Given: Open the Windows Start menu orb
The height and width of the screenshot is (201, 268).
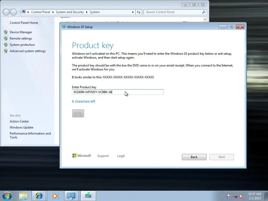Looking at the screenshot, I should (7, 196).
